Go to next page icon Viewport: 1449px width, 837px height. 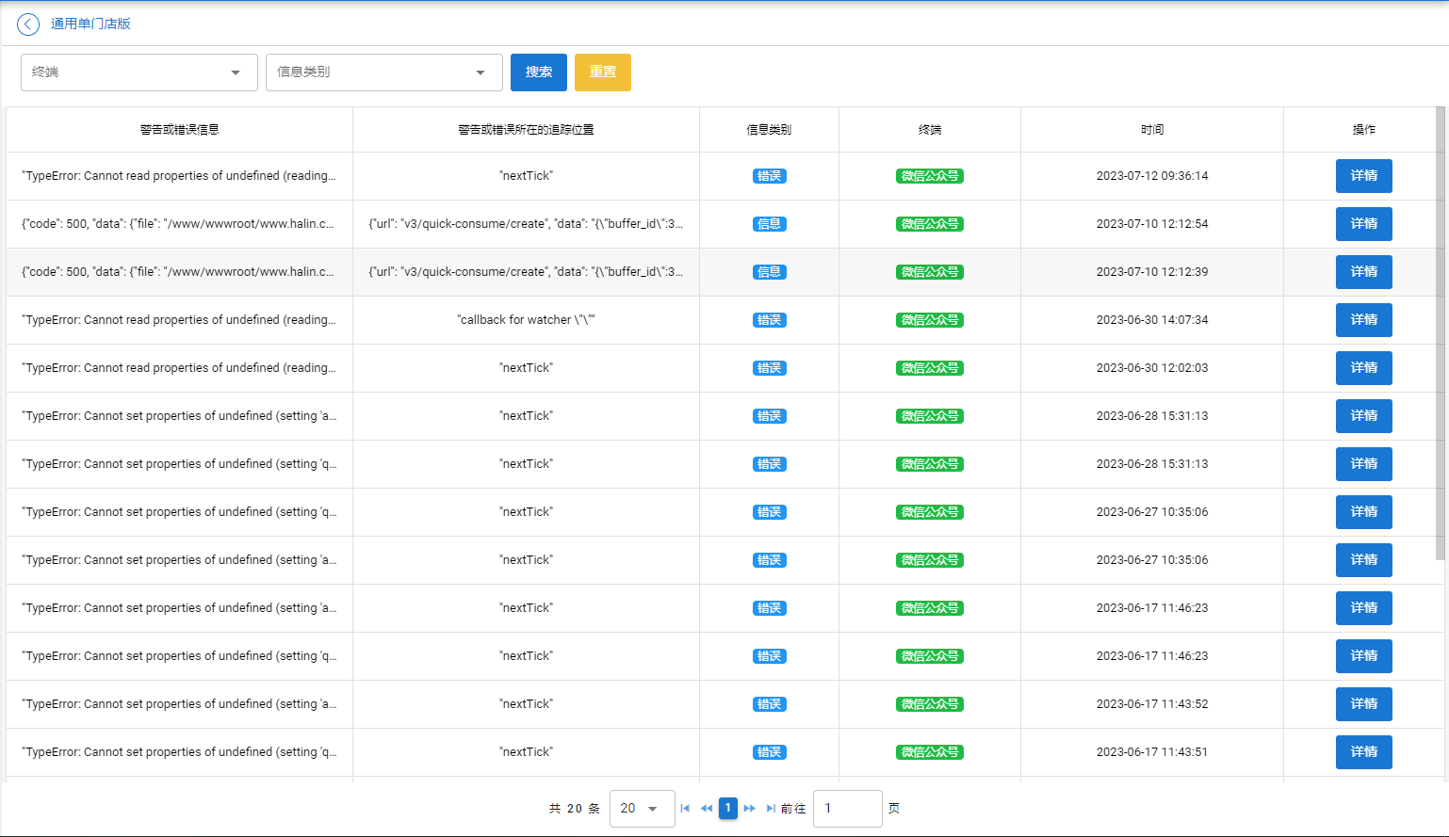tap(750, 808)
